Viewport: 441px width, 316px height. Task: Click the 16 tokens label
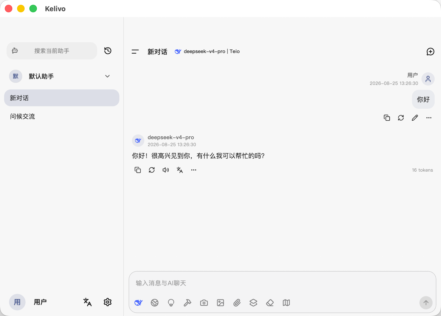point(422,170)
